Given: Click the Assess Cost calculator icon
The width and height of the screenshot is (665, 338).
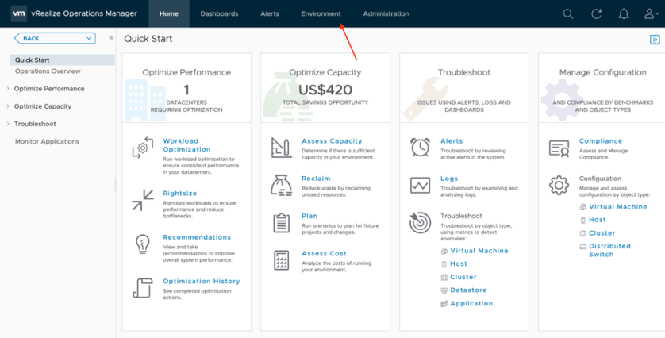Looking at the screenshot, I should (x=281, y=259).
